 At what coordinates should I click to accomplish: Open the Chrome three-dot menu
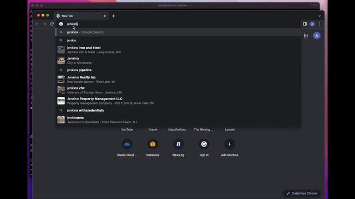click(x=319, y=24)
